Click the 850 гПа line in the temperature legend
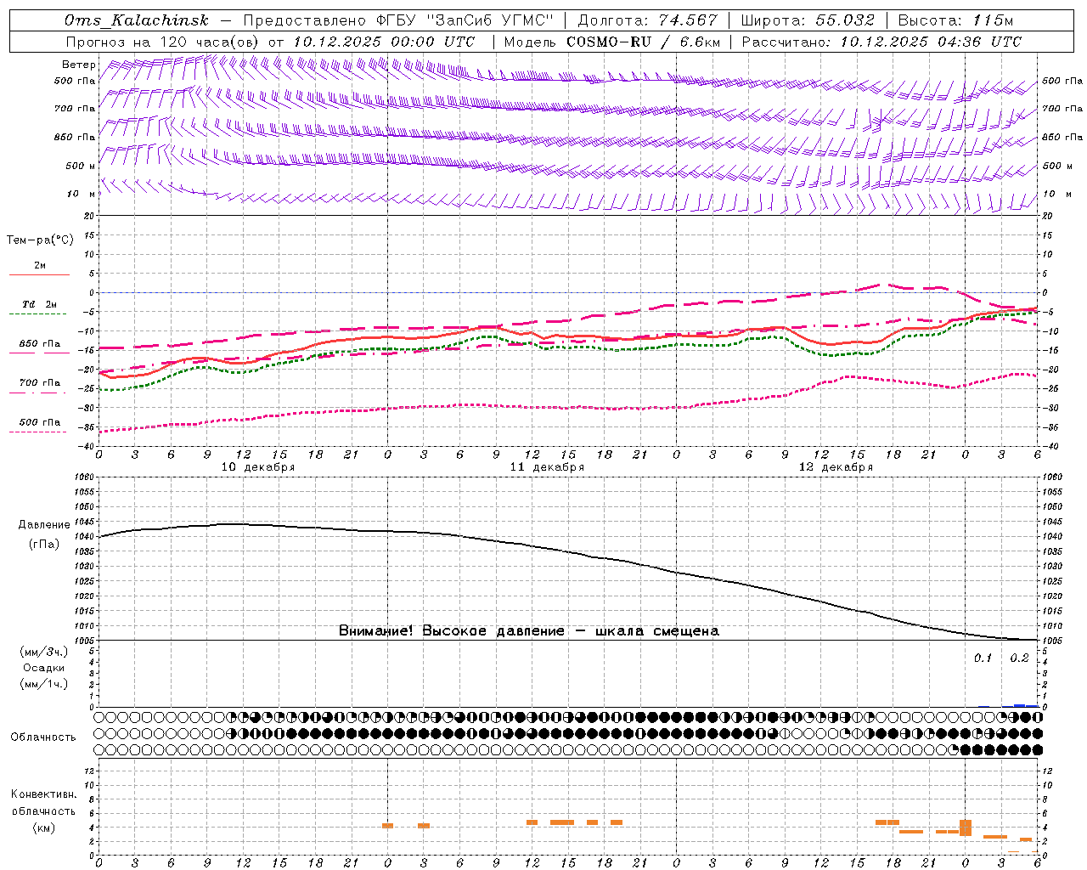The image size is (1087, 870). point(39,353)
